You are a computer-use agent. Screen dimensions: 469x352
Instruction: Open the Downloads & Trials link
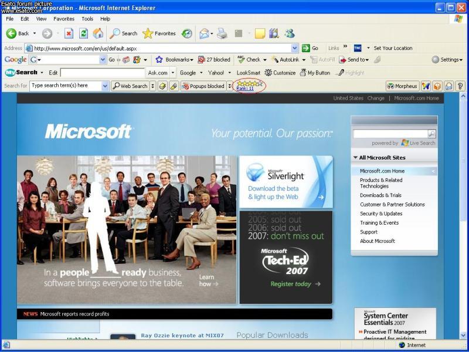click(x=380, y=195)
